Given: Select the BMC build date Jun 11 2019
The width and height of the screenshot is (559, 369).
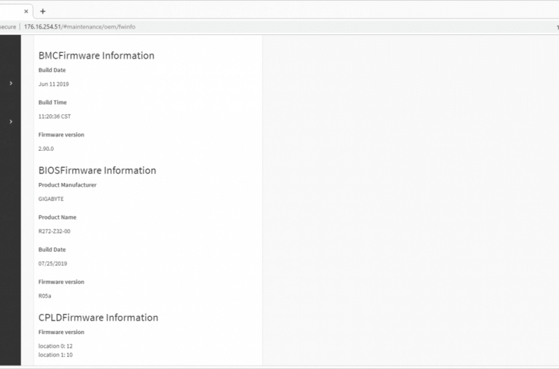Looking at the screenshot, I should (54, 84).
